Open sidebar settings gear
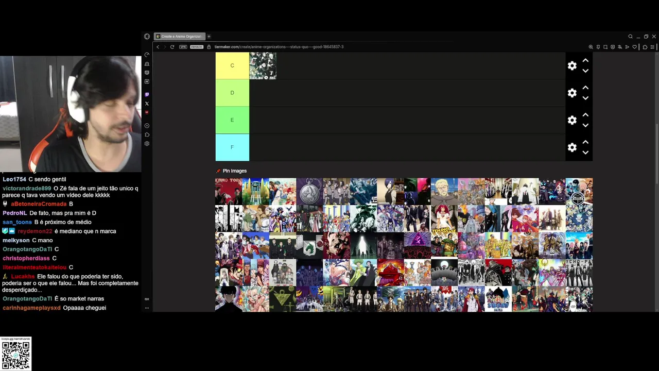Viewport: 659px width, 371px height. click(147, 144)
